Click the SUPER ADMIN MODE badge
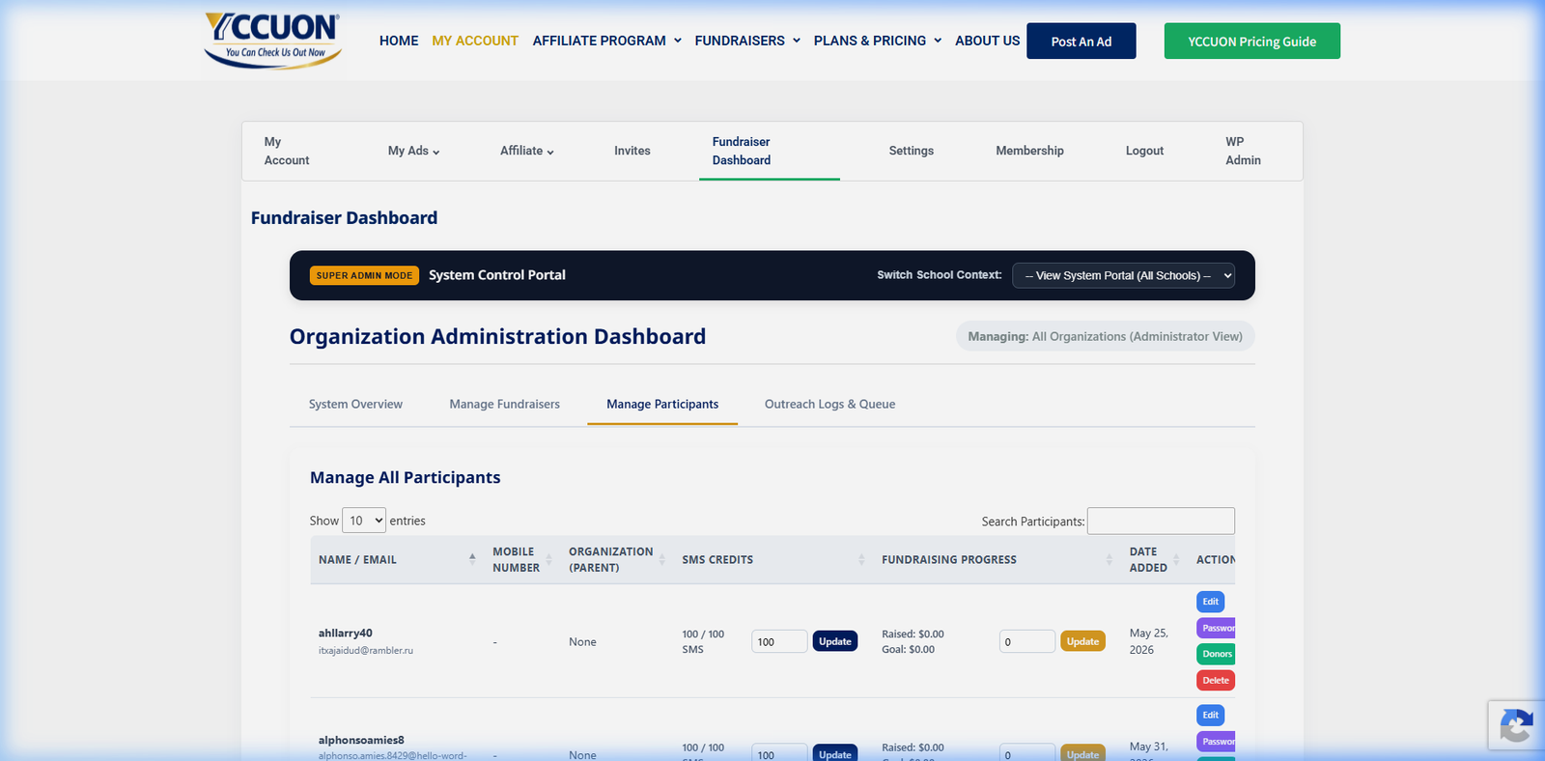The image size is (1545, 761). (364, 275)
